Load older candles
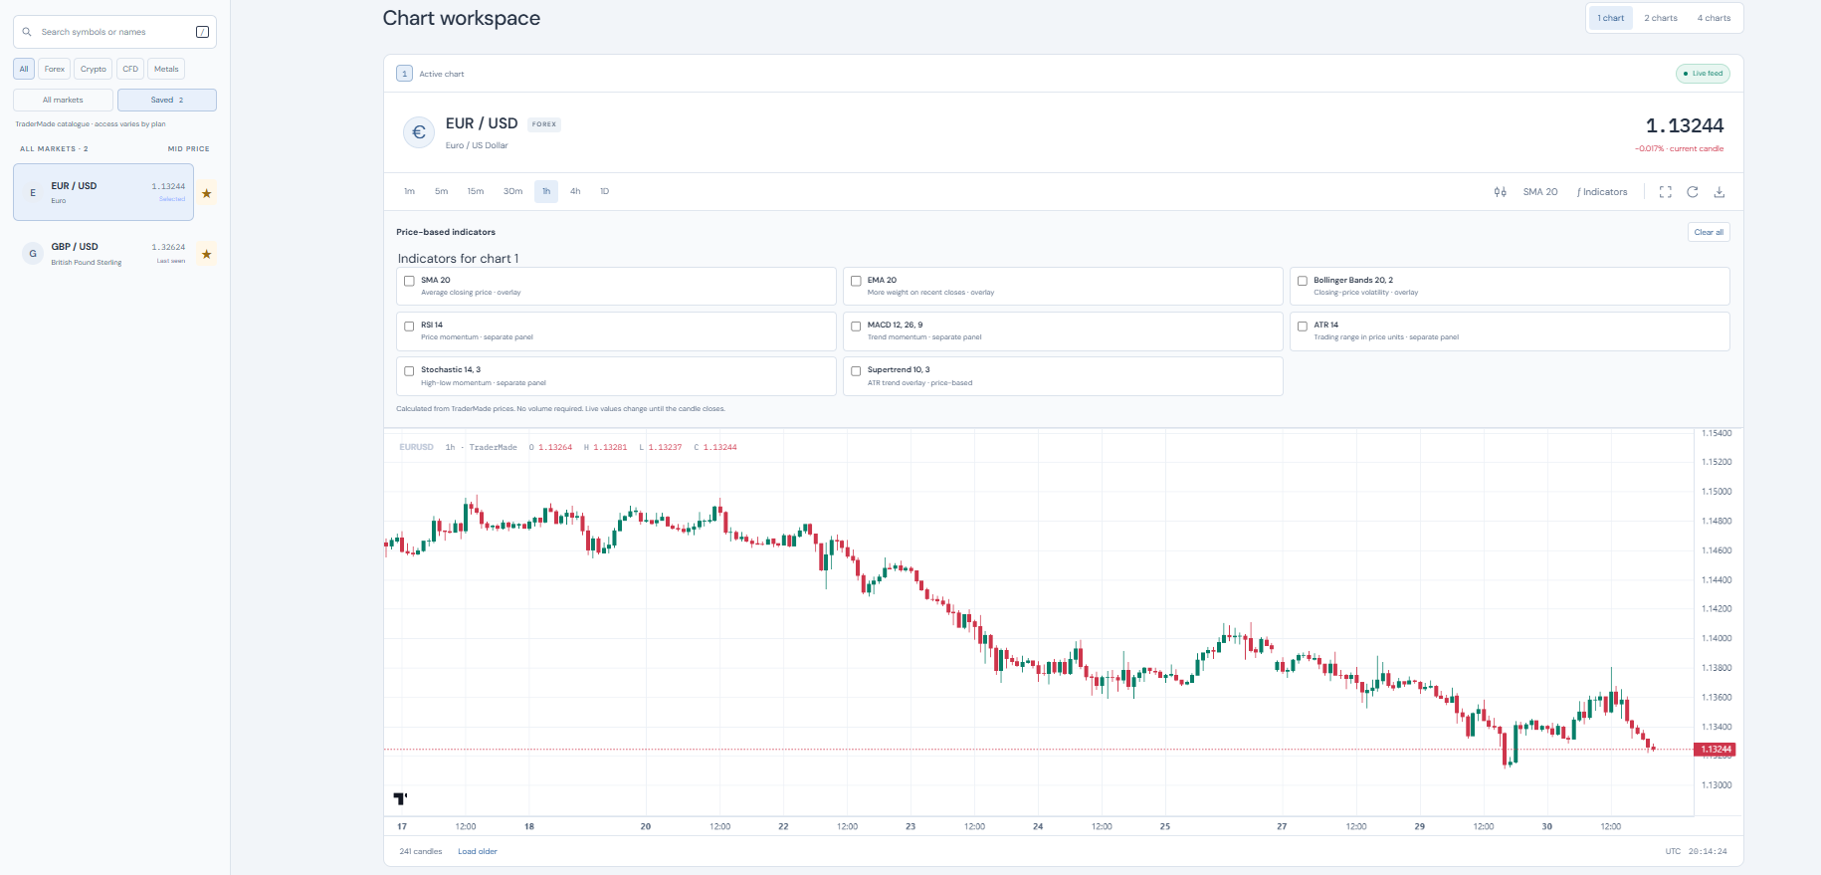Viewport: 1821px width, 875px height. pyautogui.click(x=478, y=851)
